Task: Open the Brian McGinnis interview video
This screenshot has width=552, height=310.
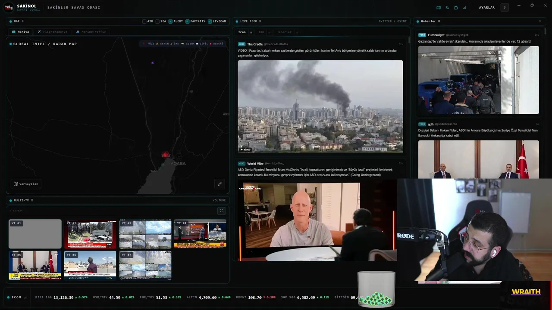Action: click(x=317, y=220)
